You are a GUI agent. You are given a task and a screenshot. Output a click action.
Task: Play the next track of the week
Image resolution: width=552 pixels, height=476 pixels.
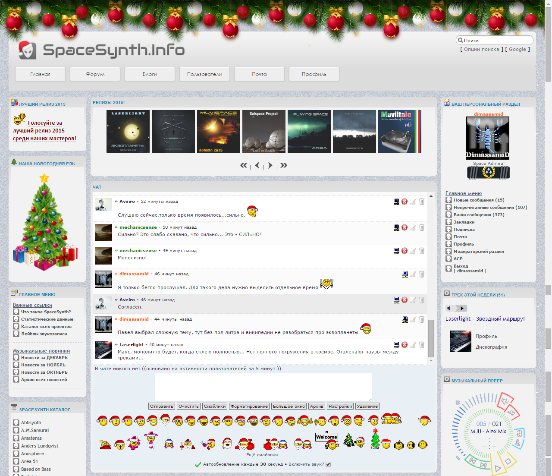pos(462,308)
